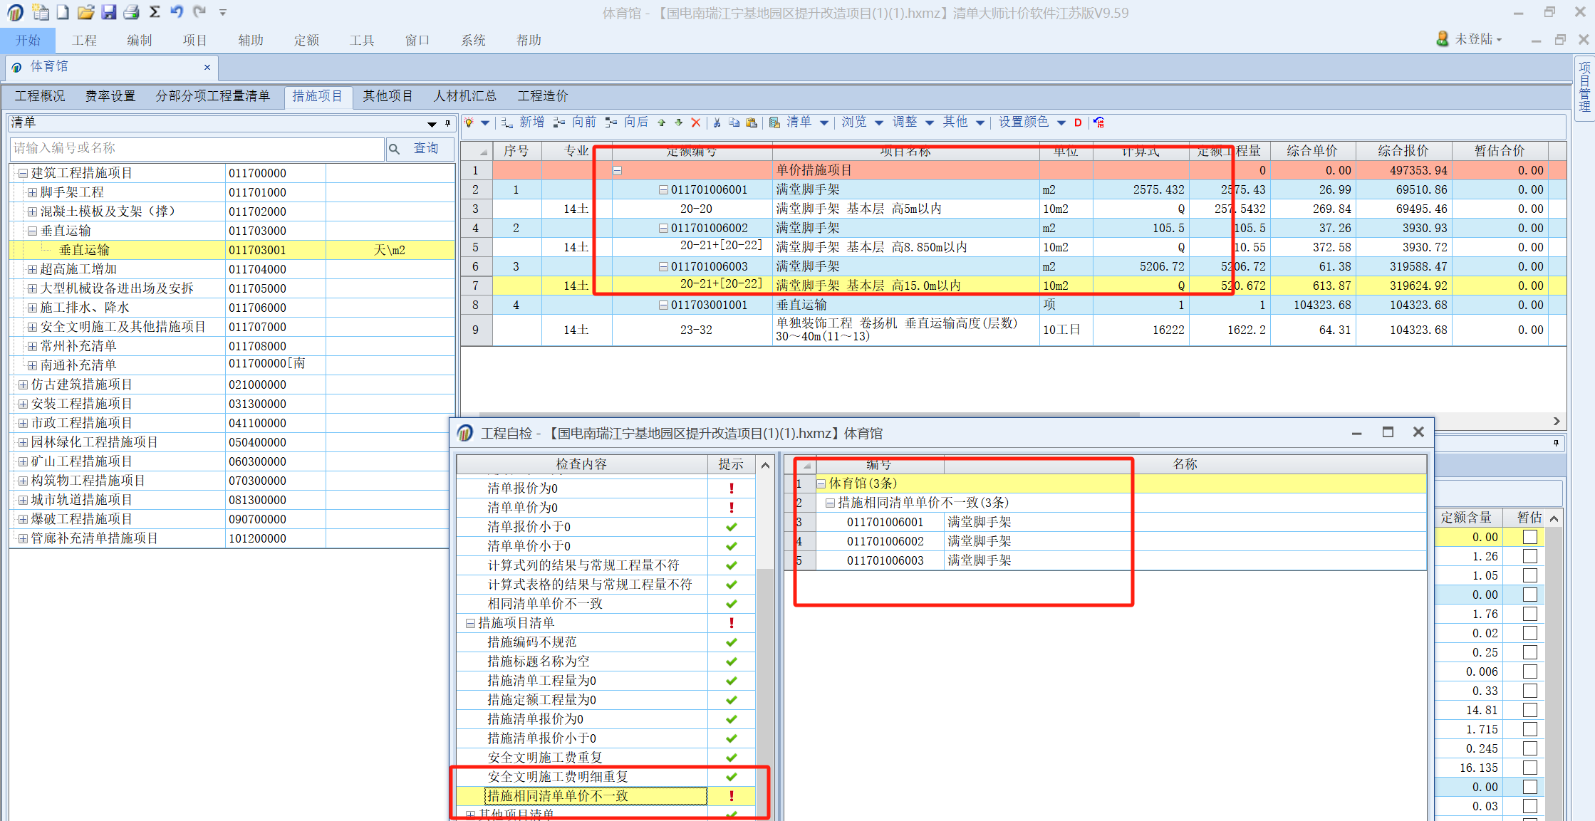Switch to the 工程造价 tab
This screenshot has width=1595, height=821.
coord(543,96)
